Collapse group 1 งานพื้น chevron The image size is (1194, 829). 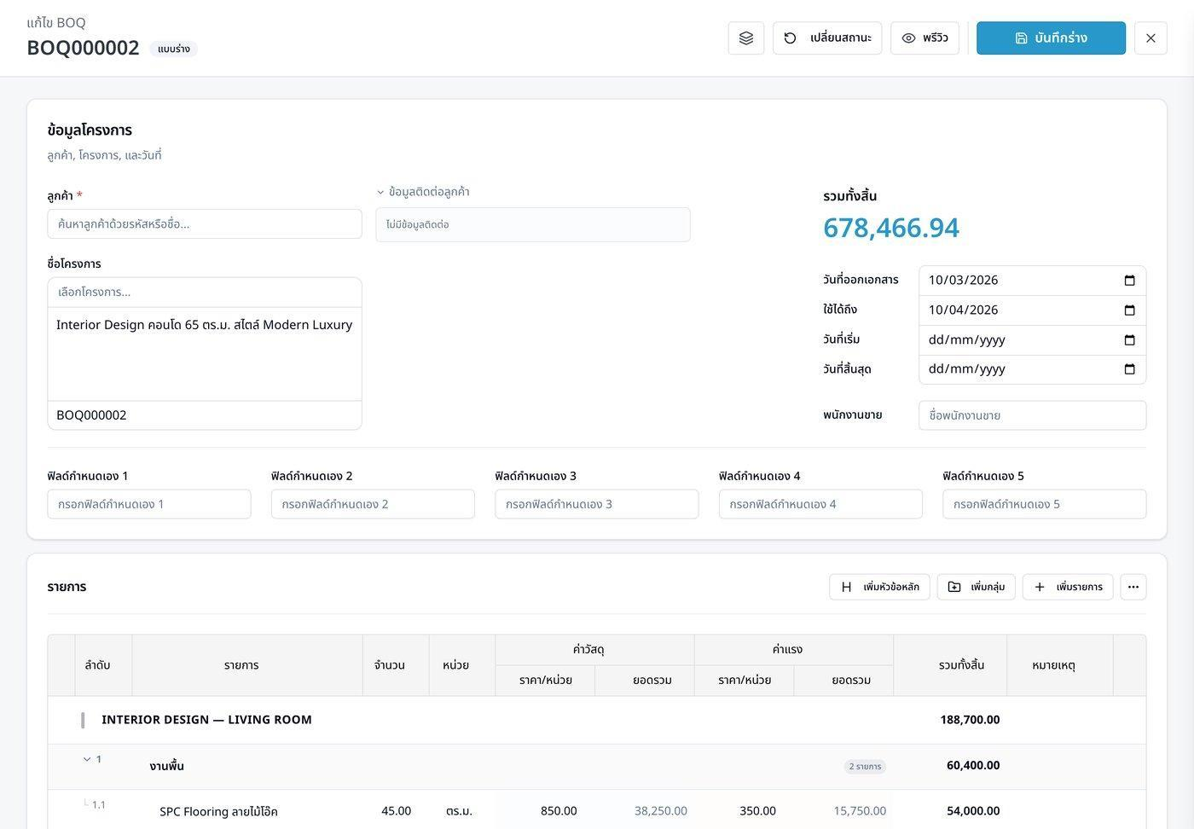87,759
